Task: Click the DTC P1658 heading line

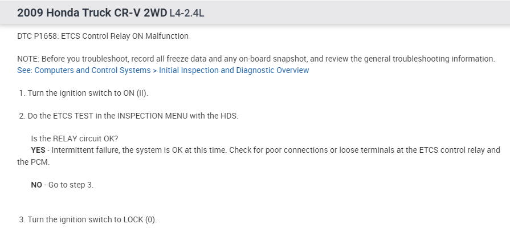Action: (x=103, y=36)
